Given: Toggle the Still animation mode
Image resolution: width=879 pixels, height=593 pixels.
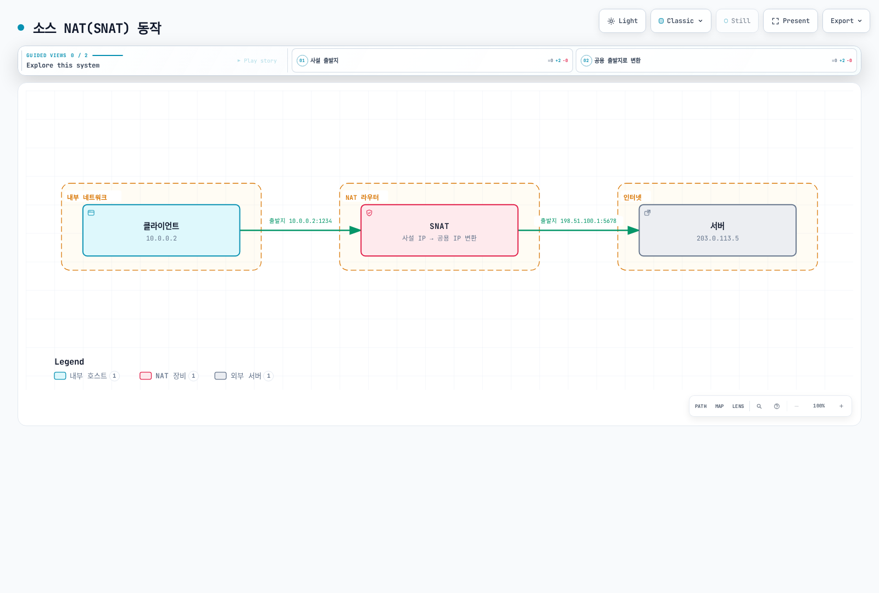Looking at the screenshot, I should tap(737, 21).
